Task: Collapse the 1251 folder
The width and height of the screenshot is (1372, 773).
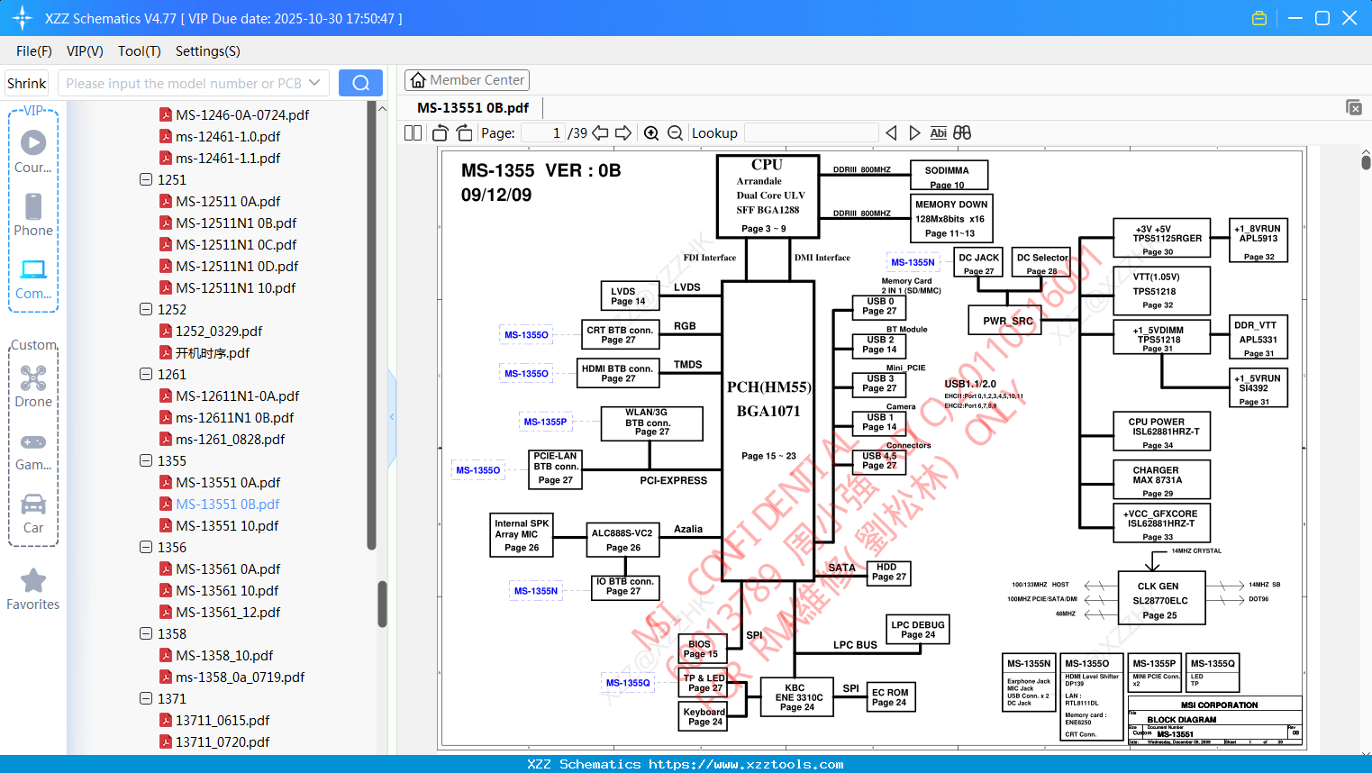Action: pos(146,179)
